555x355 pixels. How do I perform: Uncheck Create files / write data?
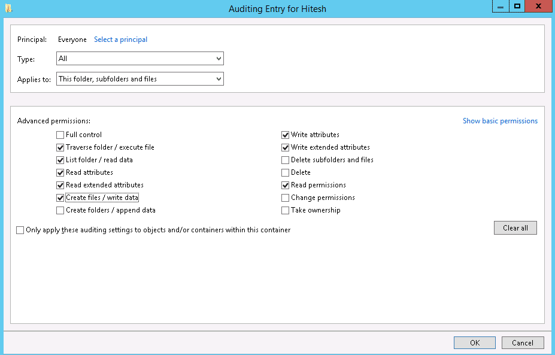point(60,198)
